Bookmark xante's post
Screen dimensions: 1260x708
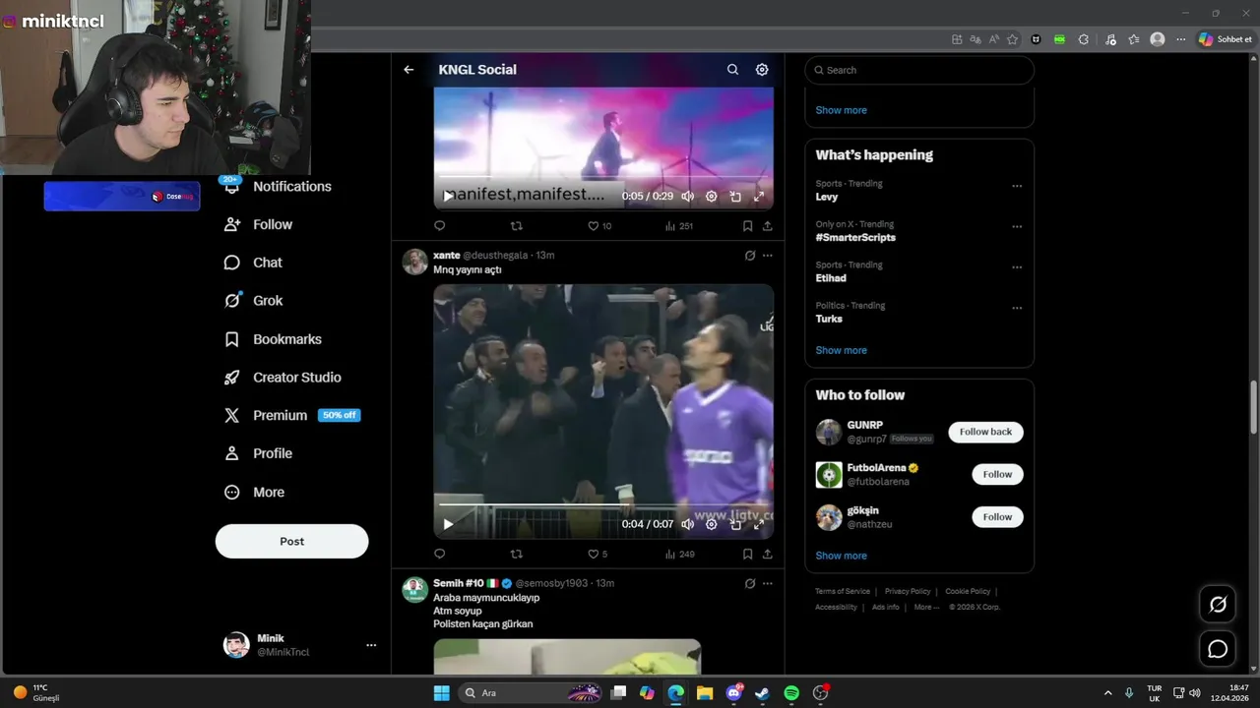click(747, 555)
